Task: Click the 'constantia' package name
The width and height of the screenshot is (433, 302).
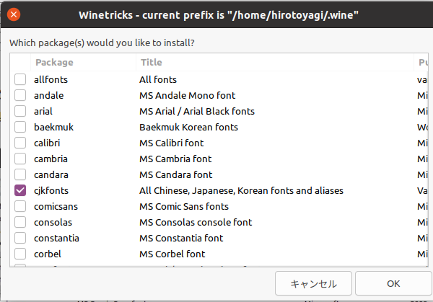Action: (56, 239)
